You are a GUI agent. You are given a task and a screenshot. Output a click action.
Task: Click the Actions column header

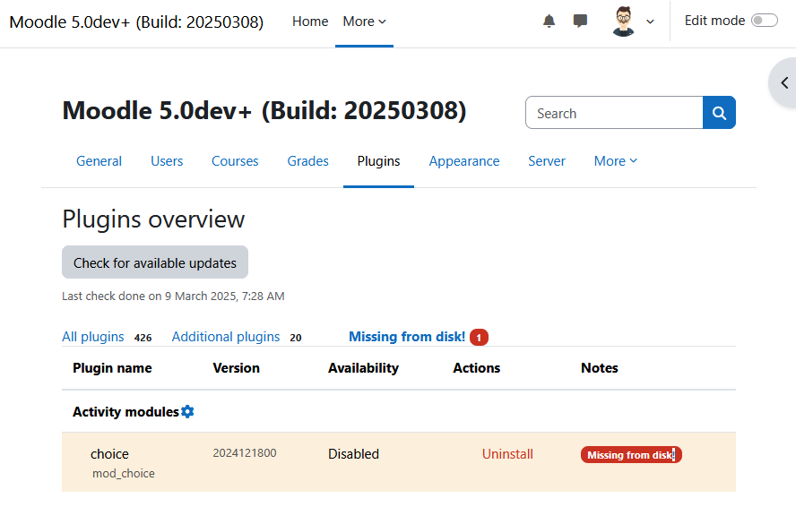[477, 368]
